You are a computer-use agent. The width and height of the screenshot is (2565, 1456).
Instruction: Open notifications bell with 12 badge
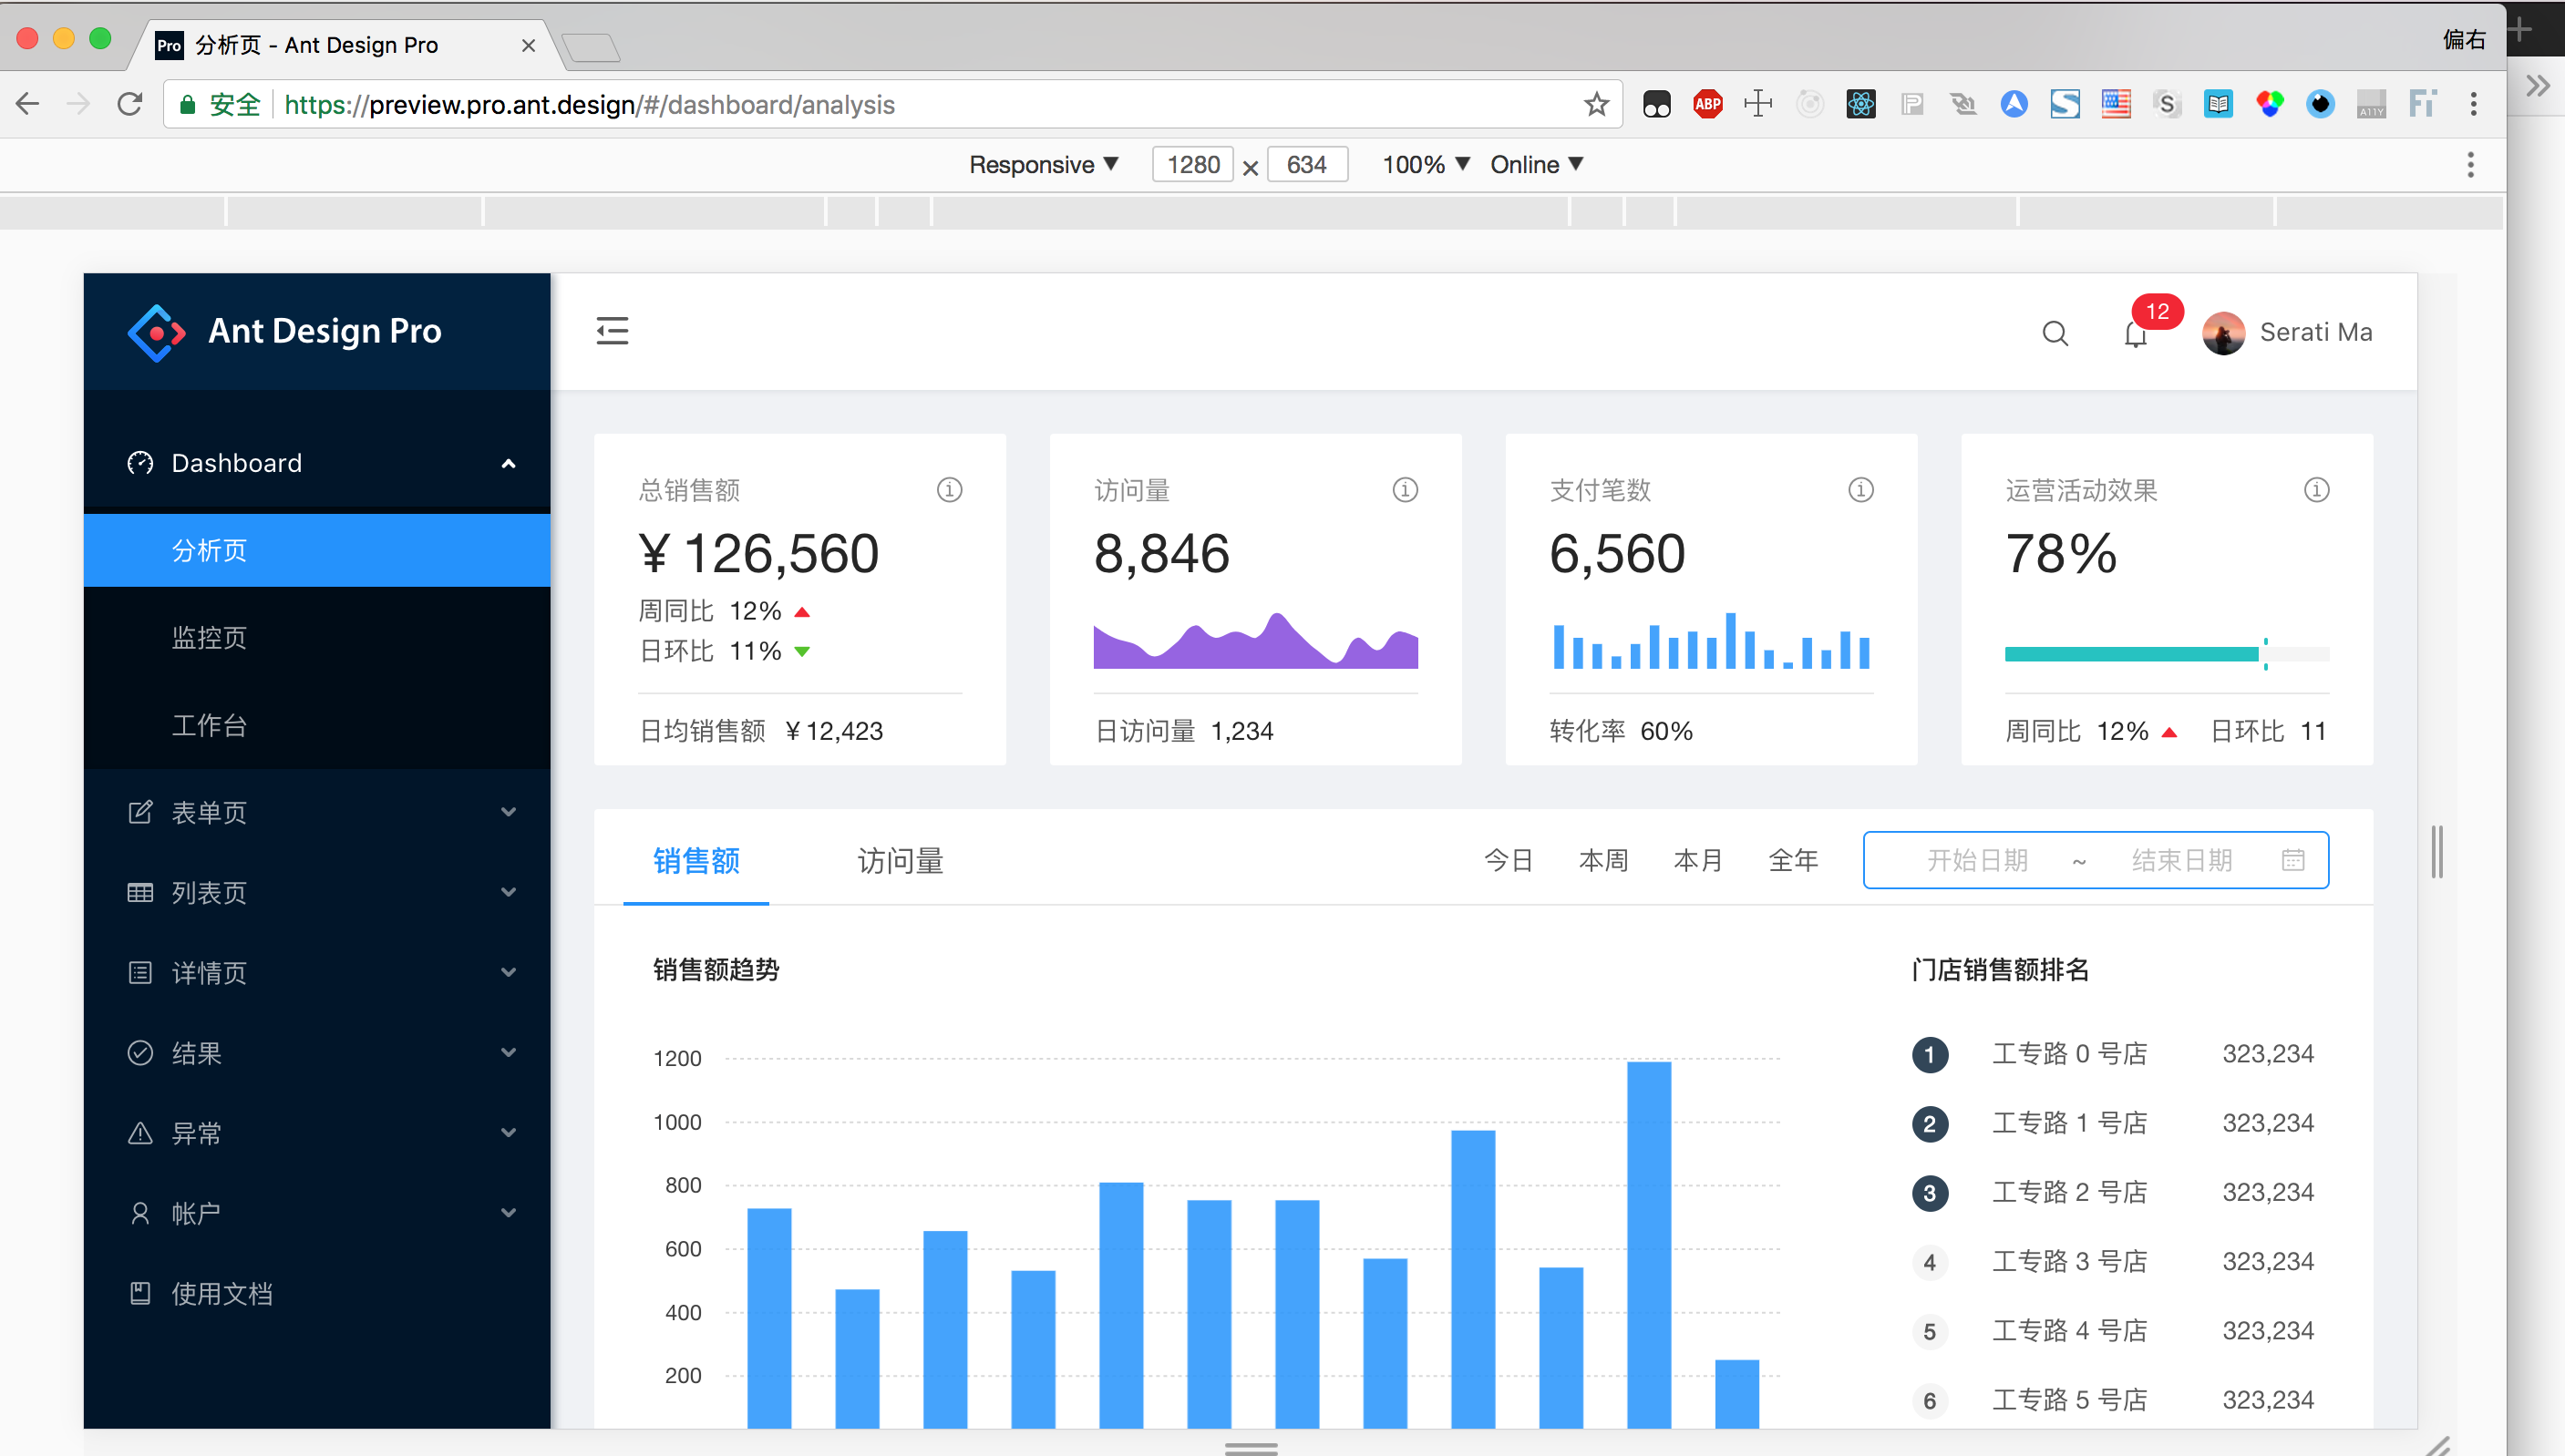(x=2135, y=334)
